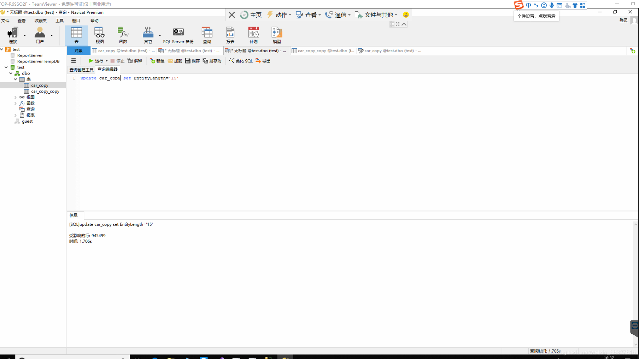Expand the Functions (函数) tree node
Viewport: 639px width, 359px height.
[16, 103]
